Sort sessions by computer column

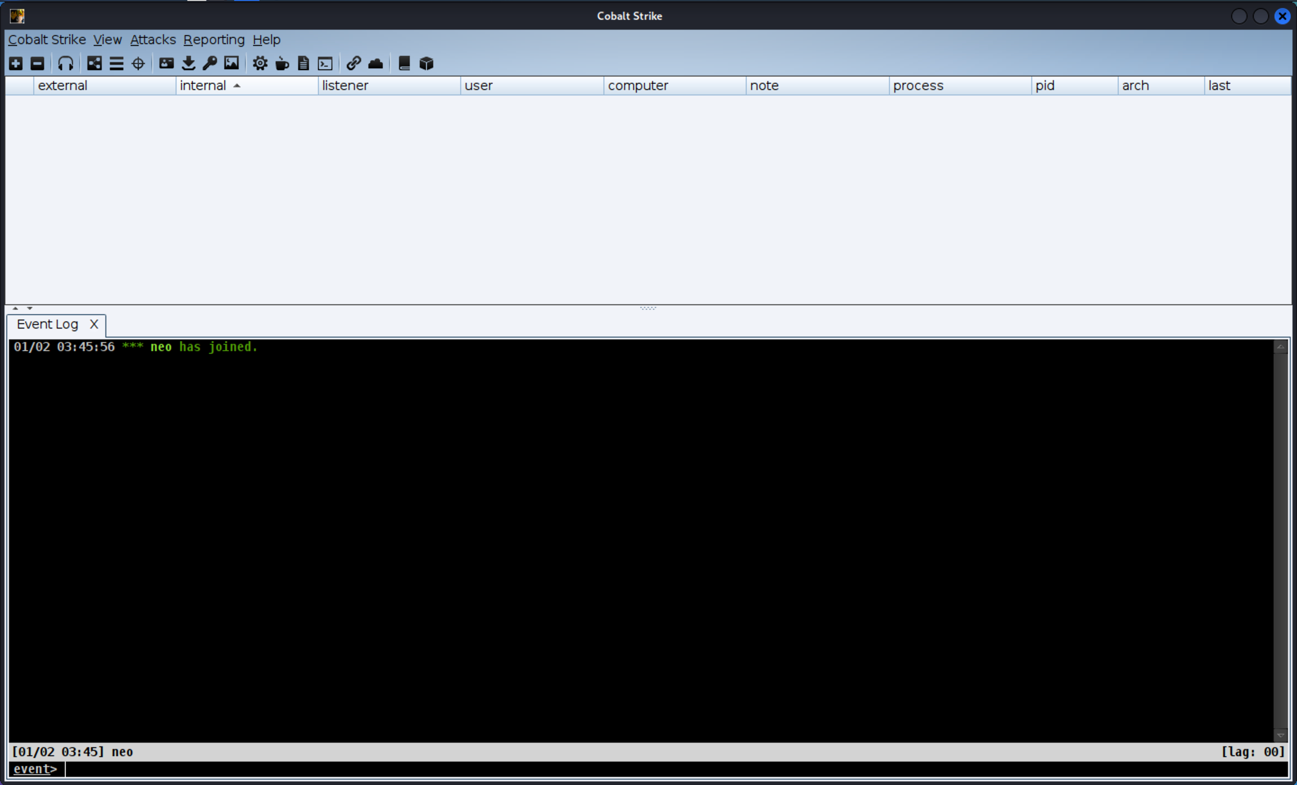[x=675, y=86]
